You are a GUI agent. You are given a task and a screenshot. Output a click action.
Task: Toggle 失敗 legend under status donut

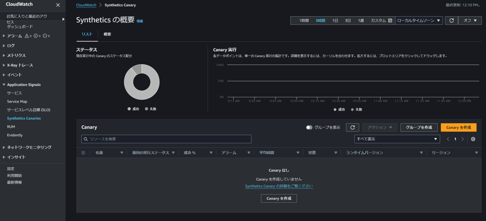(151, 109)
